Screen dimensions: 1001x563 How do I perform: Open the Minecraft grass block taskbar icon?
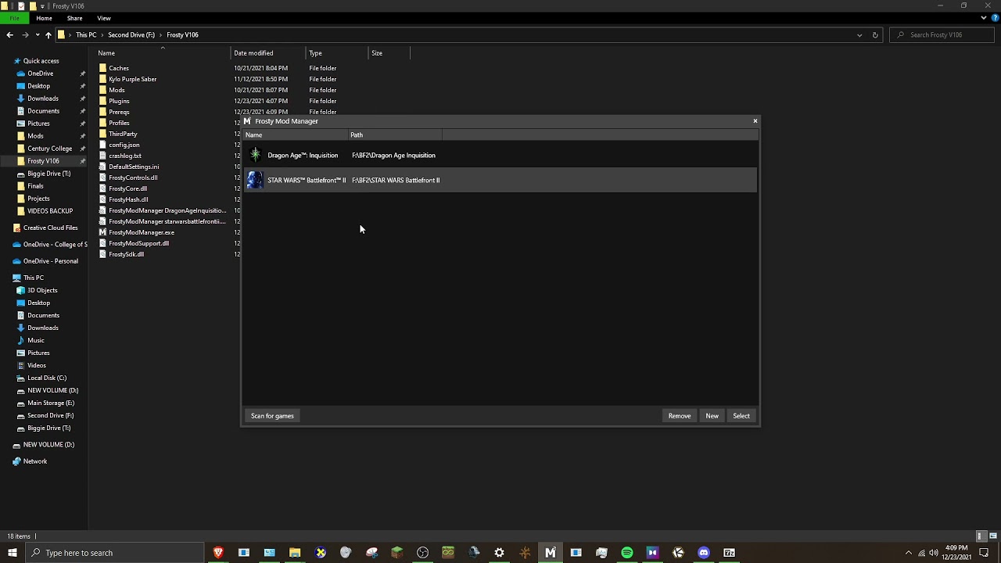(x=397, y=553)
